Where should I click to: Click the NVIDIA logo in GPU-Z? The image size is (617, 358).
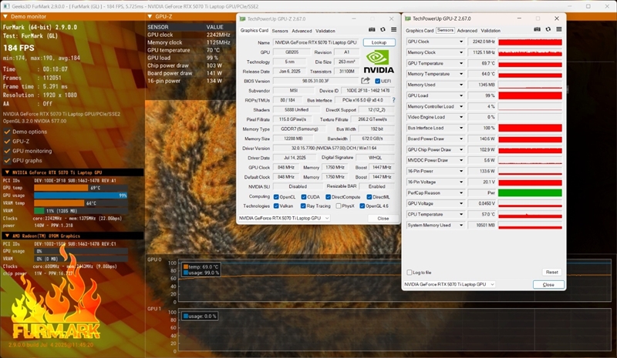pyautogui.click(x=378, y=62)
